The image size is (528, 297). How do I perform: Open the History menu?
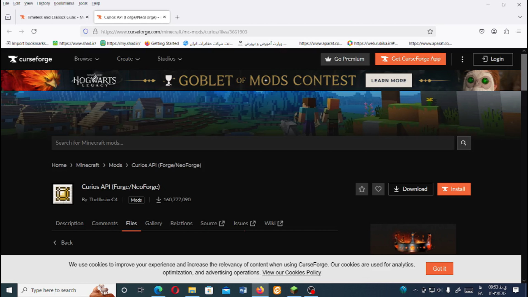pyautogui.click(x=43, y=3)
